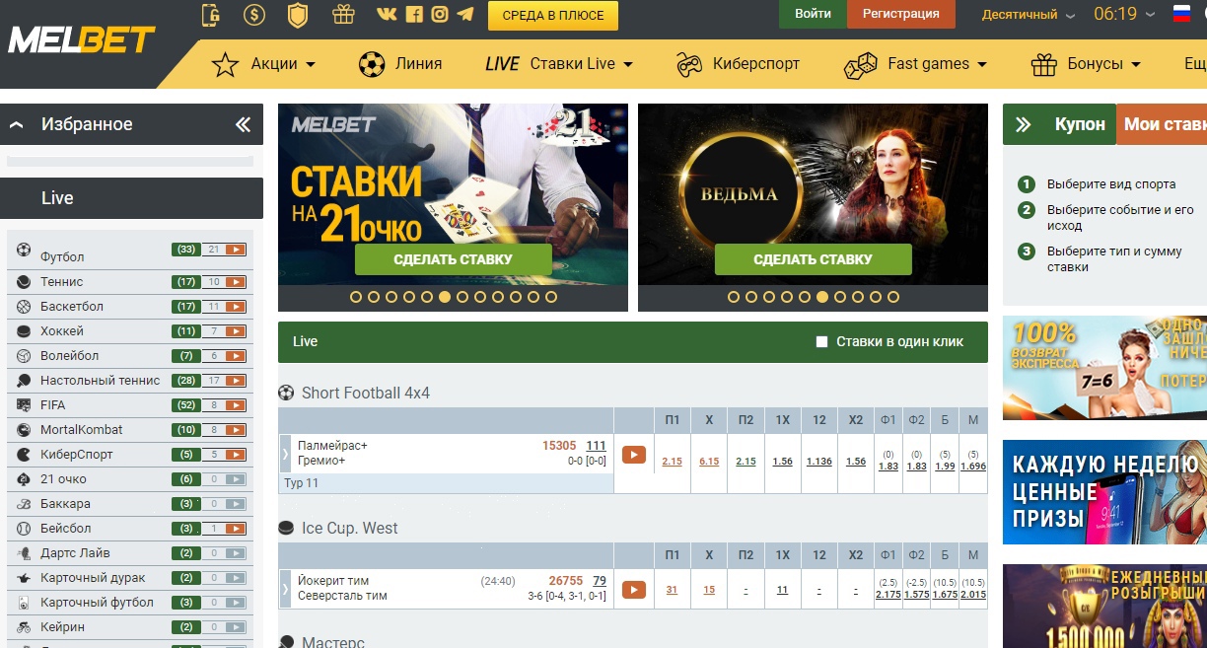Image resolution: width=1207 pixels, height=648 pixels.
Task: Click the dollar coin payments icon
Action: coord(254,15)
